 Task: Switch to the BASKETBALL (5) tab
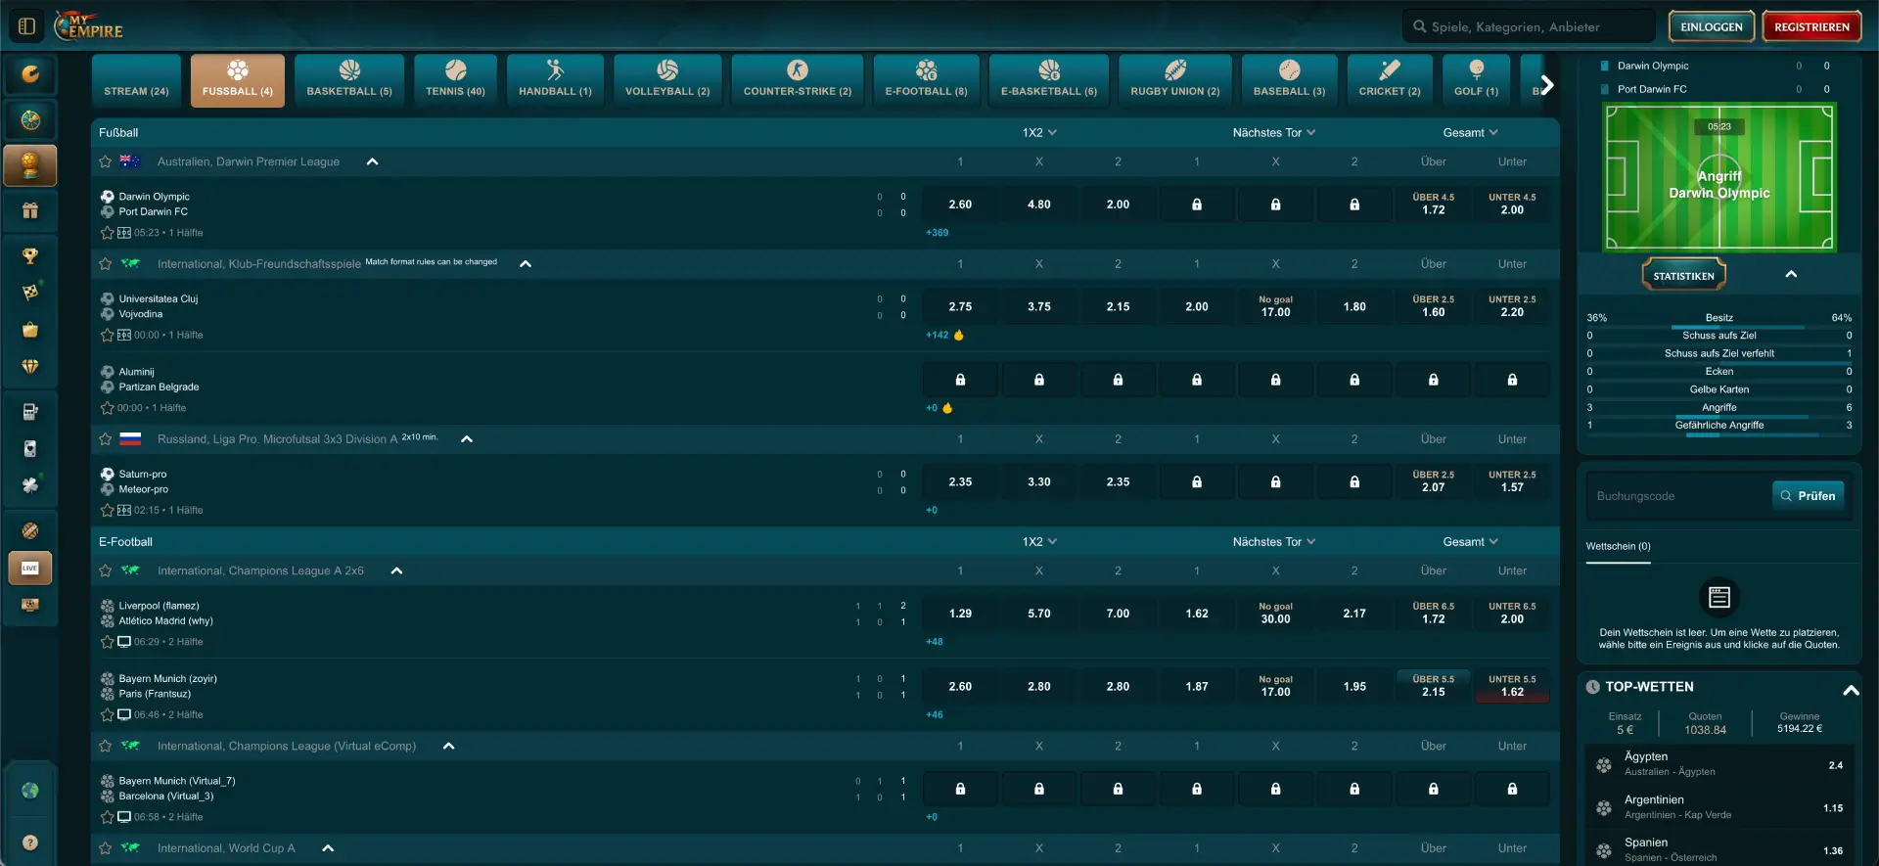pyautogui.click(x=349, y=80)
